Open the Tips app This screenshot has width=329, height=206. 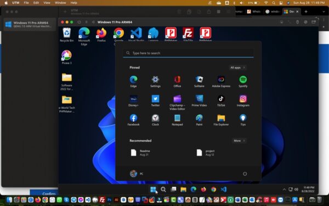pyautogui.click(x=243, y=120)
